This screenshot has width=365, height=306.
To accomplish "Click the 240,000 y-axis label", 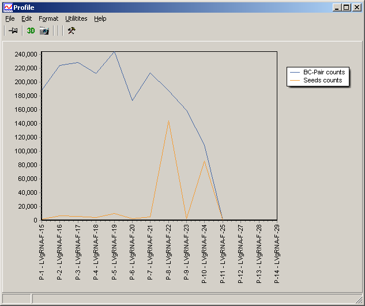I will [x=27, y=54].
